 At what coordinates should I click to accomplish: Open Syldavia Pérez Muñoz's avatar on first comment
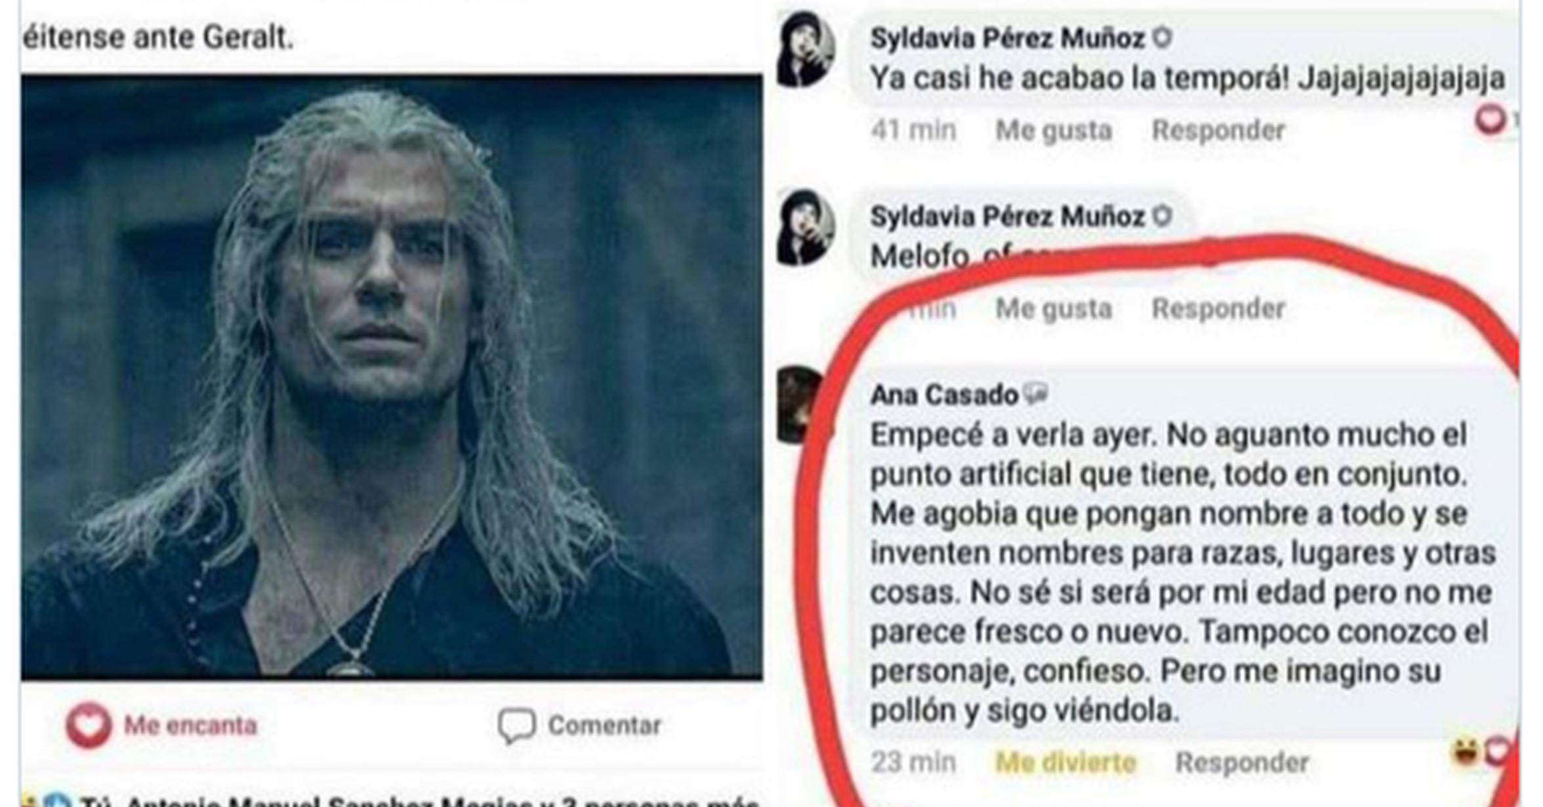(x=806, y=51)
